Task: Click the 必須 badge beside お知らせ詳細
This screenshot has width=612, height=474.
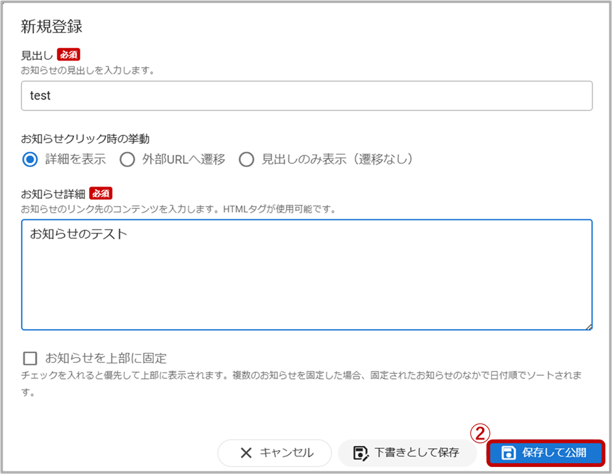Action: [x=101, y=193]
